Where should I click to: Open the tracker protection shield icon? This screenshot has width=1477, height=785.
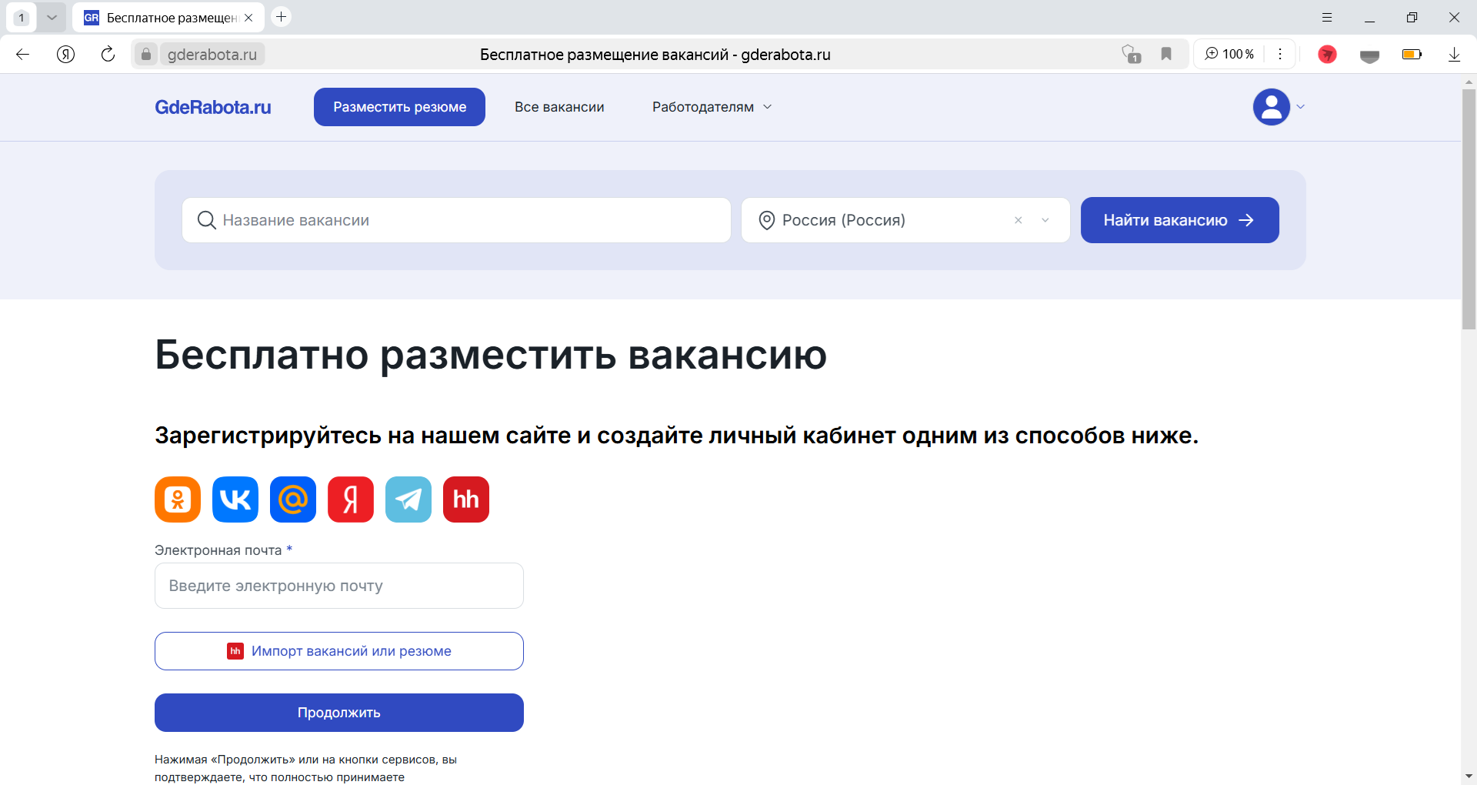pos(1131,54)
